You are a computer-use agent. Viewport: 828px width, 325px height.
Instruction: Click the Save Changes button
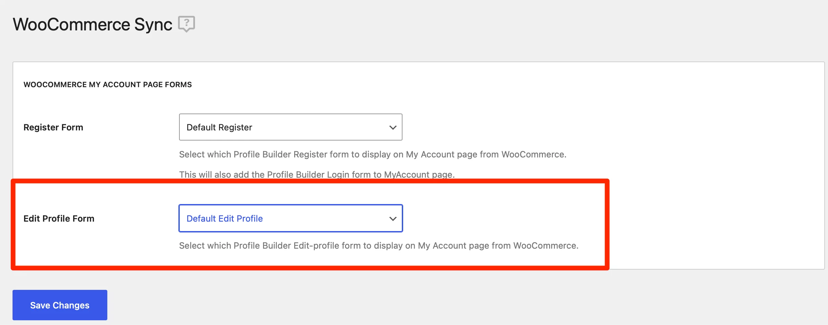pyautogui.click(x=60, y=305)
